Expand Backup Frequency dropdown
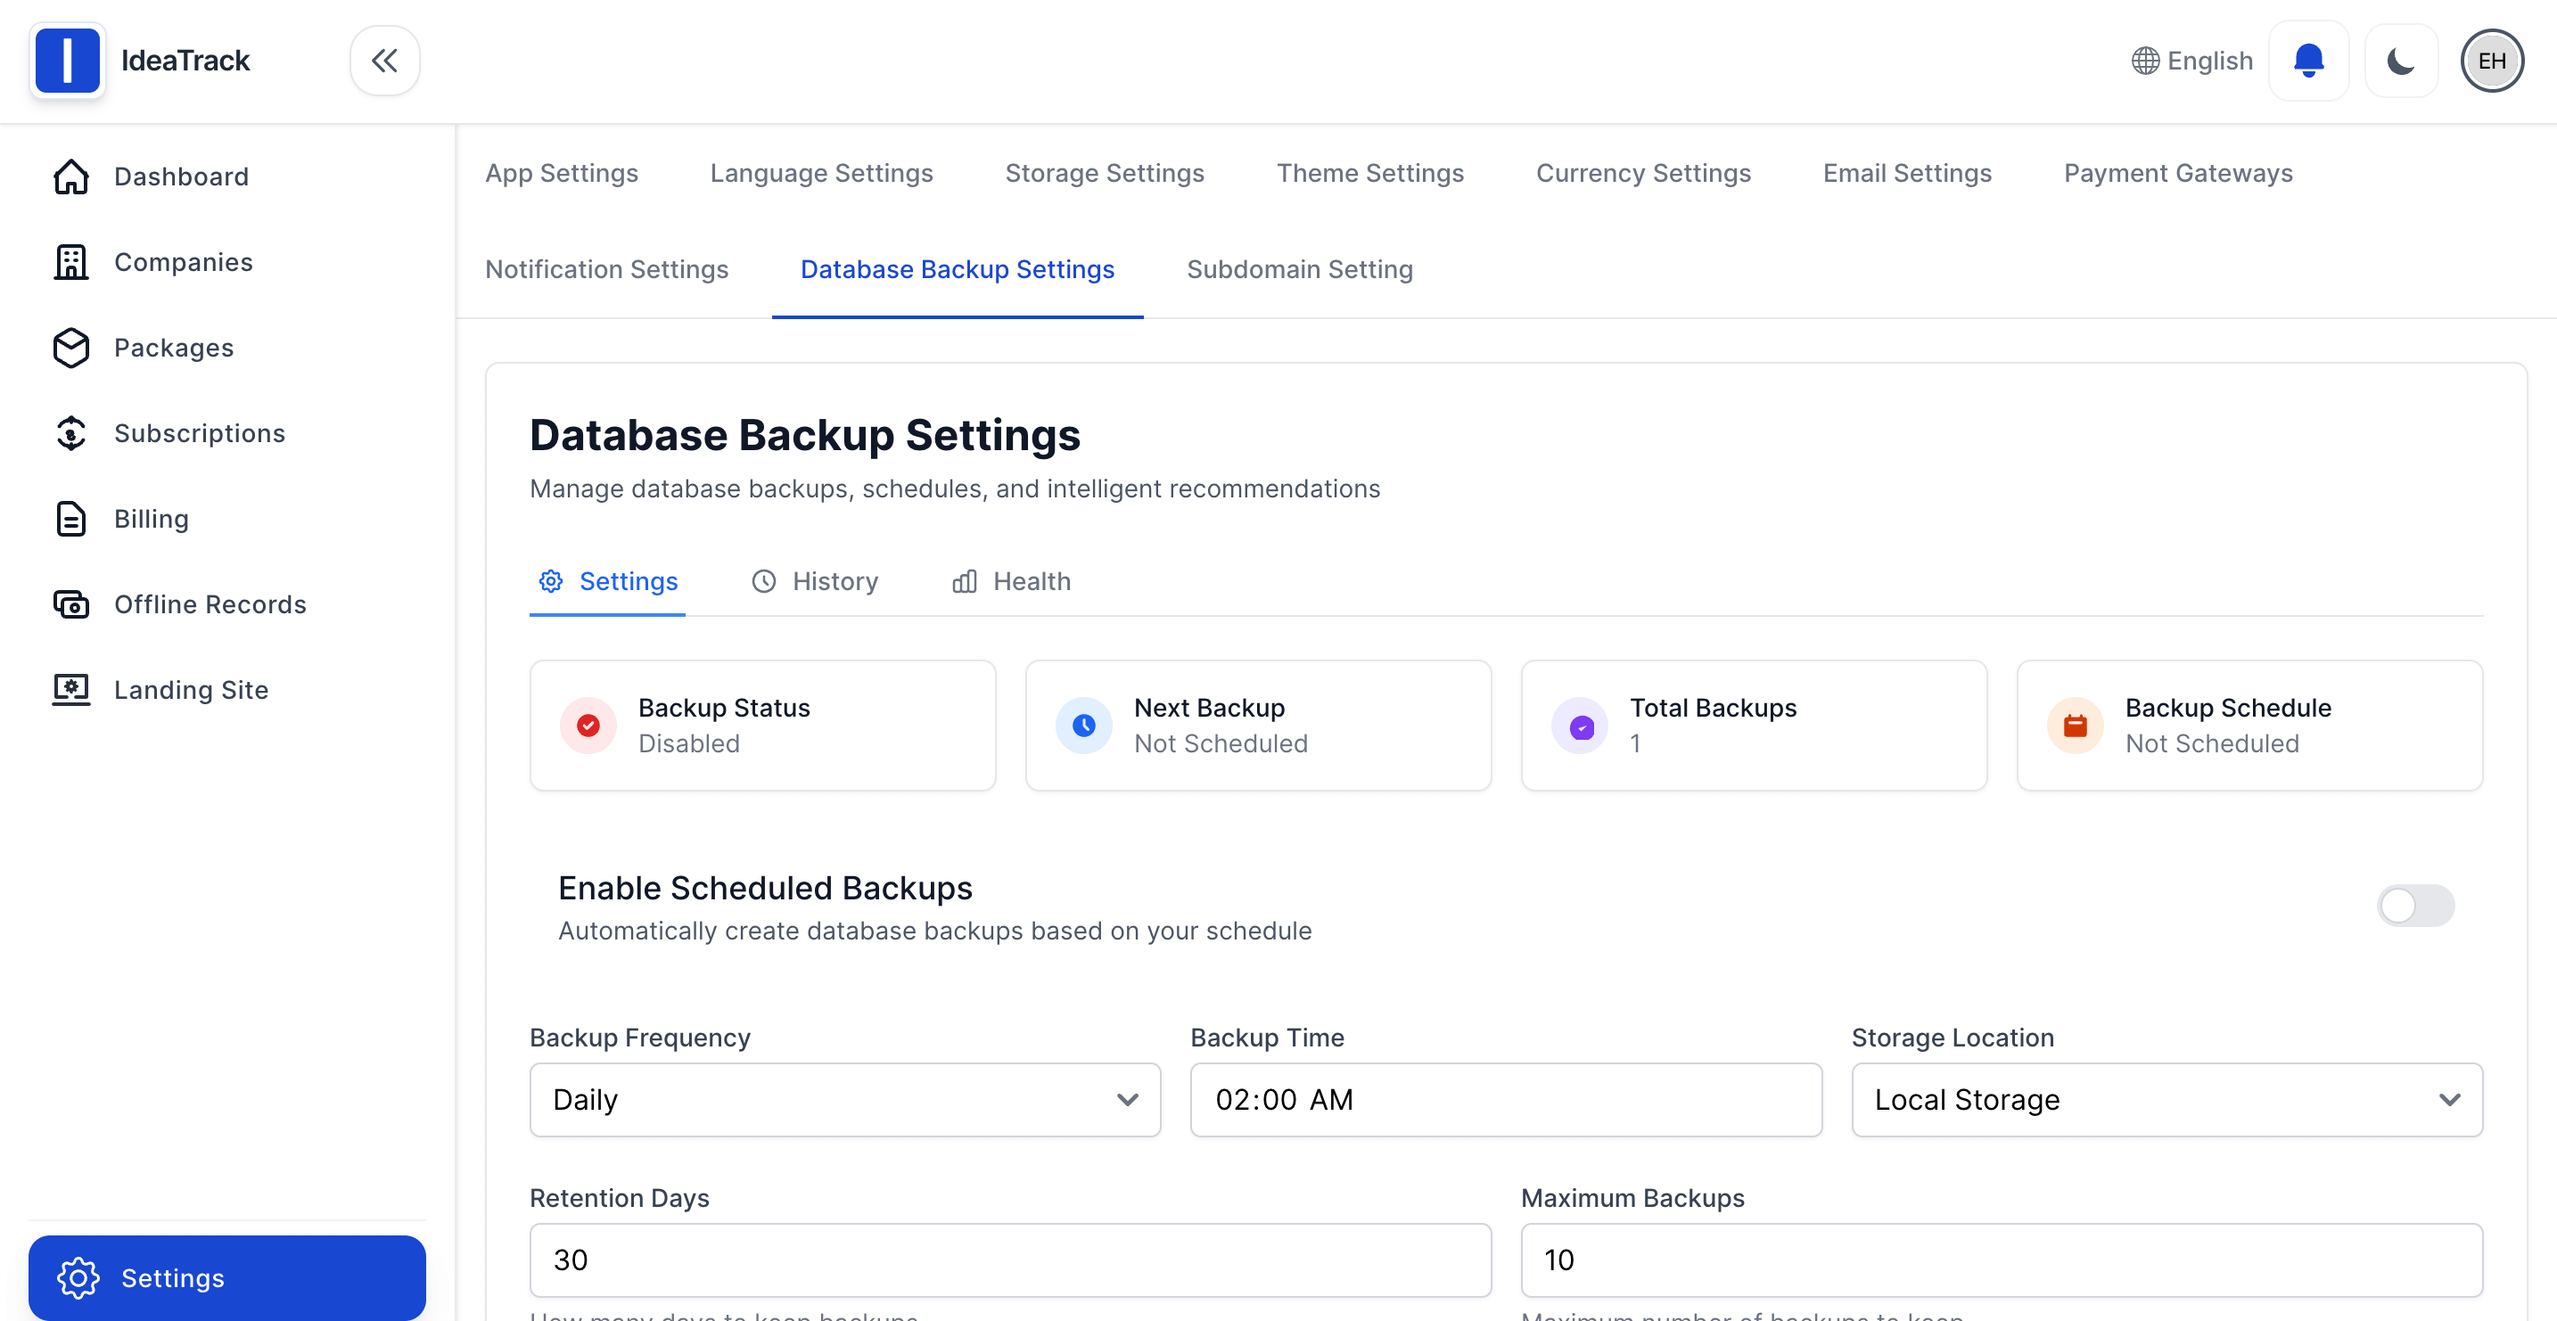2557x1321 pixels. (x=844, y=1100)
